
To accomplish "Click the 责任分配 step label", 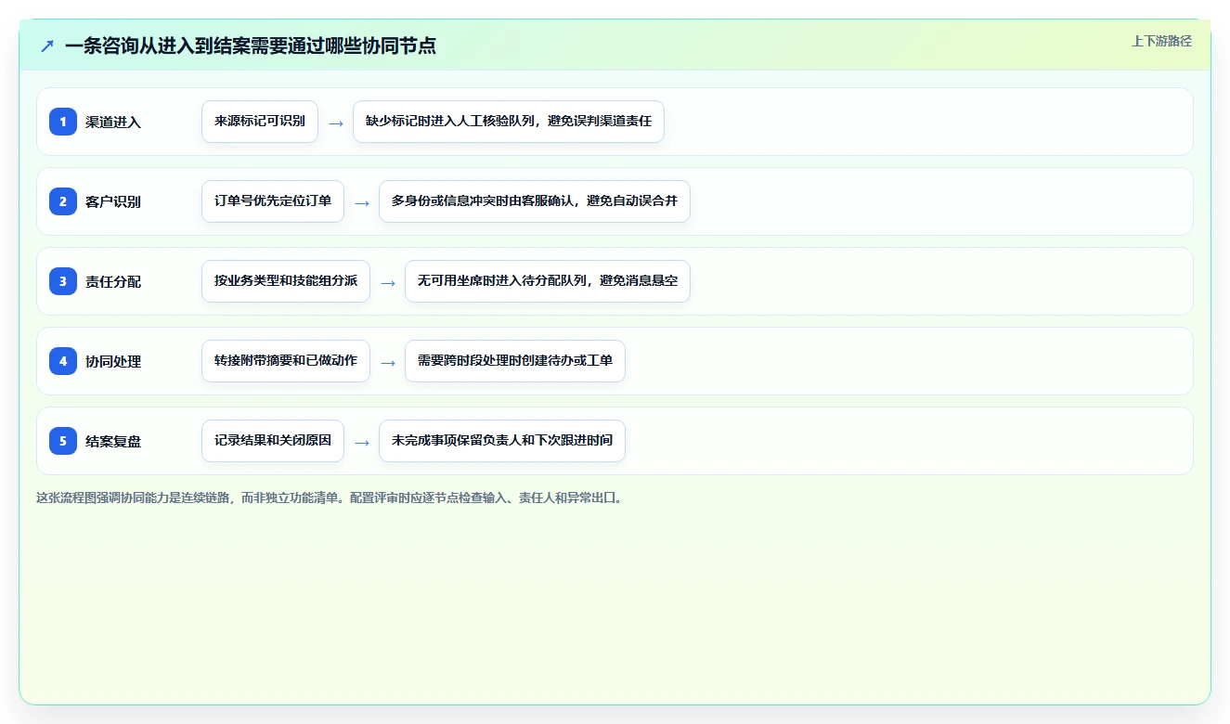I will pyautogui.click(x=113, y=281).
